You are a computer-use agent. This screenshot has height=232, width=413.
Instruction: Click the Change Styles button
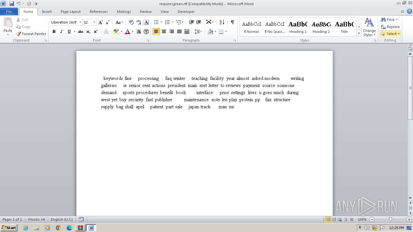click(x=369, y=27)
